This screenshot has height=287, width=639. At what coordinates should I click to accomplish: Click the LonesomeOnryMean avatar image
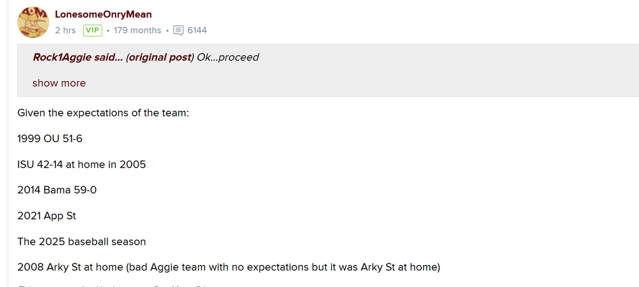(x=33, y=22)
